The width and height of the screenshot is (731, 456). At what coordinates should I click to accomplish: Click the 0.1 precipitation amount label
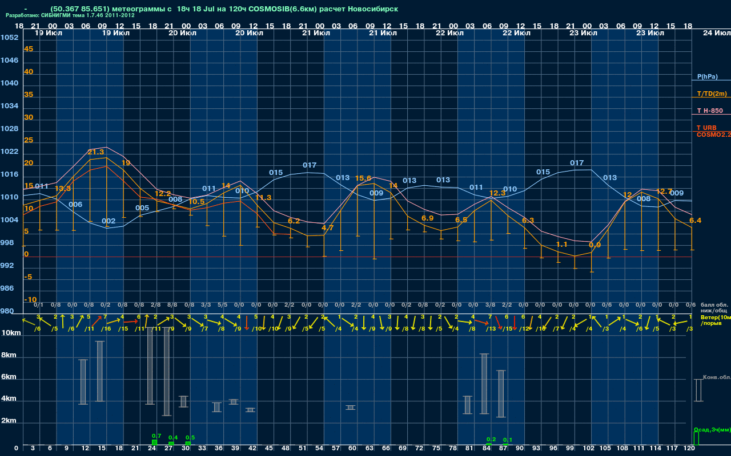508,440
